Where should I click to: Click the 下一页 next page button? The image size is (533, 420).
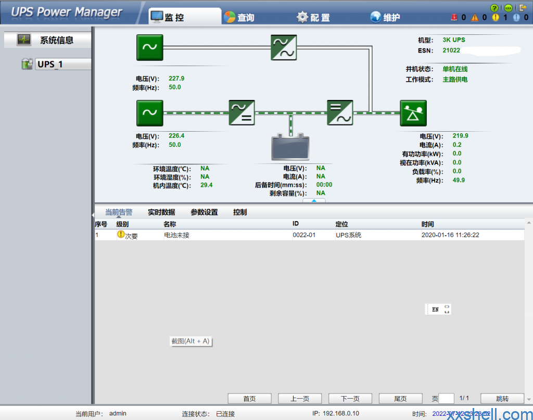350,399
